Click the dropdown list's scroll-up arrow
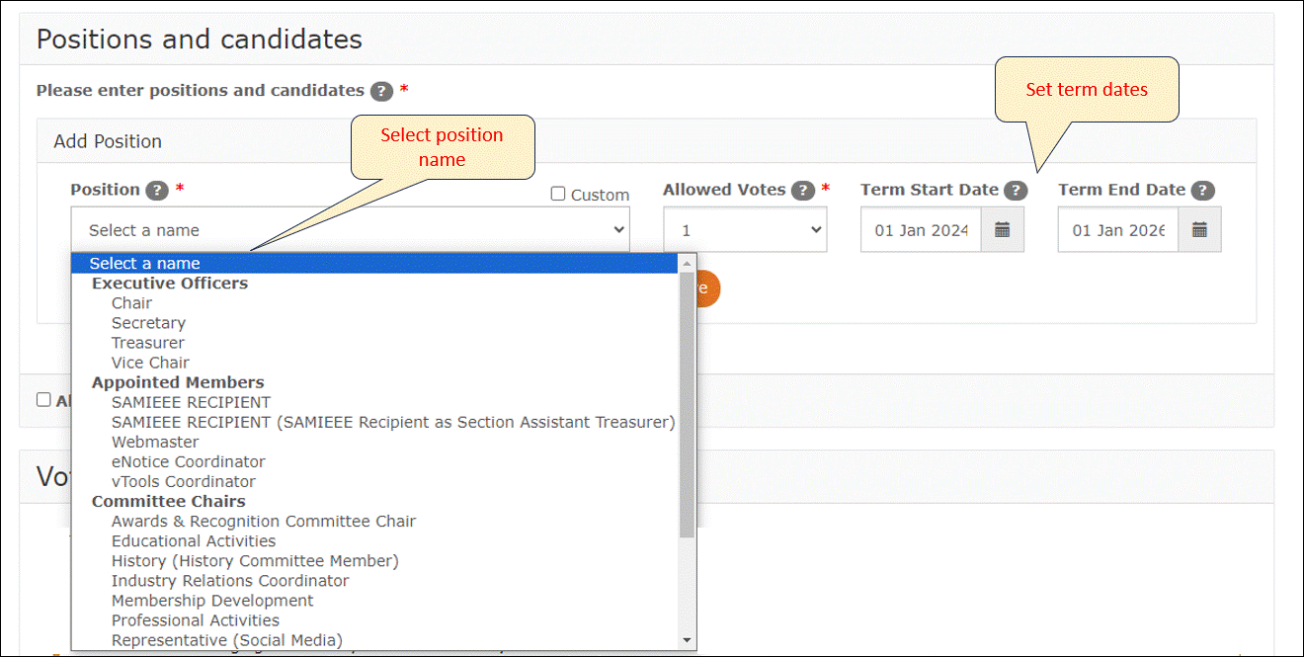Image resolution: width=1304 pixels, height=657 pixels. [x=688, y=263]
